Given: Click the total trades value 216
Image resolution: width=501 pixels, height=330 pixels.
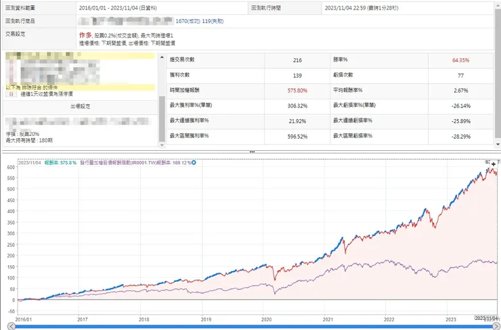Looking at the screenshot, I should (297, 60).
